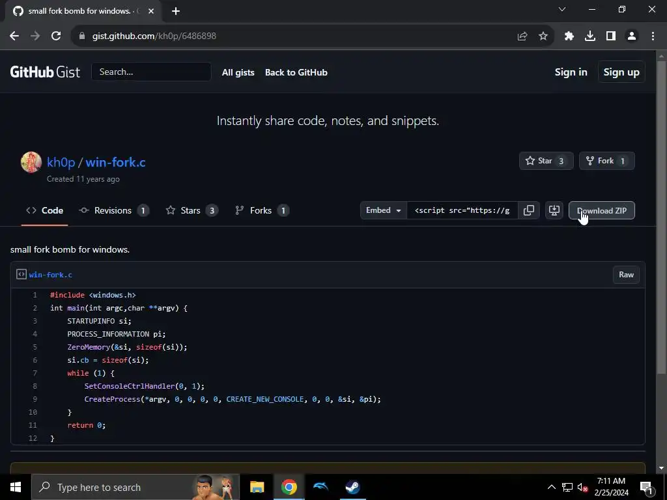Expand the Embed dropdown
The height and width of the screenshot is (500, 667).
pyautogui.click(x=383, y=210)
